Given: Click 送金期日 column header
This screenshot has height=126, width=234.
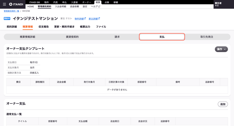Looking at the screenshot, I should (115, 121).
